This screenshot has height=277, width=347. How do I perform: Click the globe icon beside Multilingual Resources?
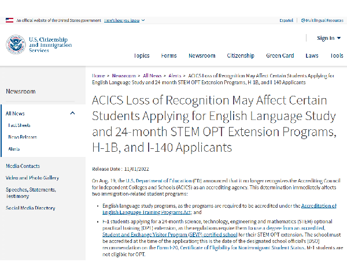[303, 21]
